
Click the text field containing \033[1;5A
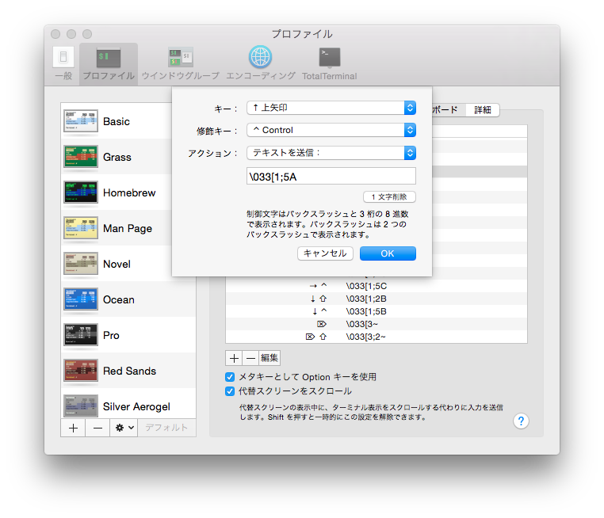[x=331, y=177]
